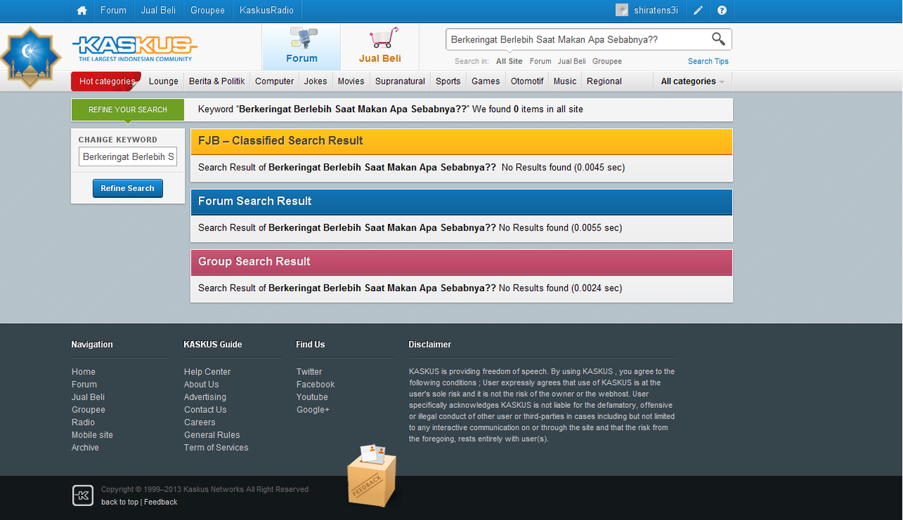Click the shiratens3i user avatar
Viewport: 903px width, 520px height.
pyautogui.click(x=622, y=10)
